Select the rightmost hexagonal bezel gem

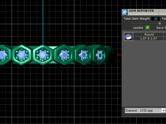[x=99, y=55]
